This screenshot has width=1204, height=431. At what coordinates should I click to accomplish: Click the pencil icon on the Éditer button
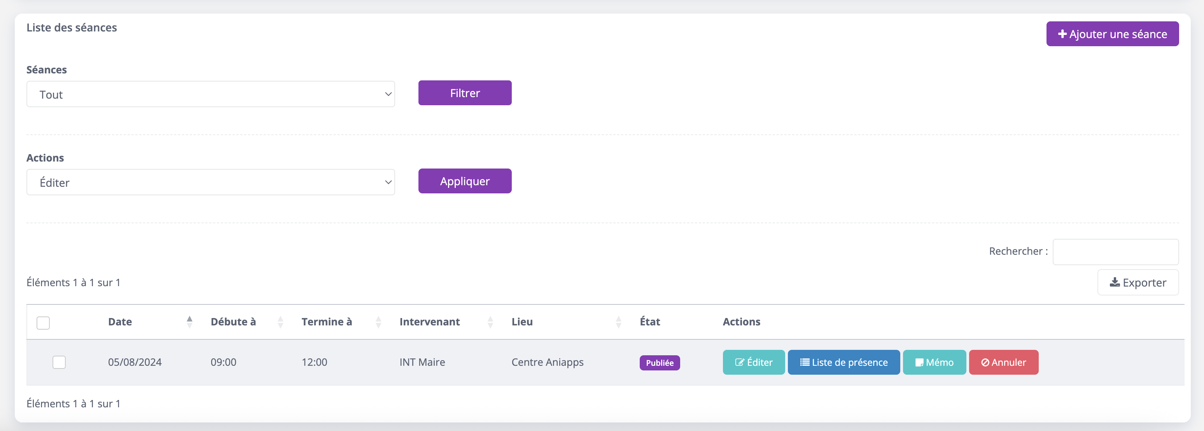click(x=739, y=362)
